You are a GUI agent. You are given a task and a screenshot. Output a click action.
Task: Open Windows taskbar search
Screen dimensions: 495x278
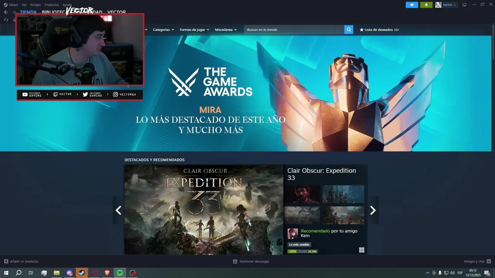tap(19, 273)
